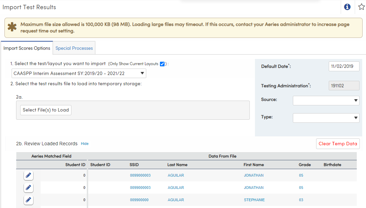Image resolution: width=366 pixels, height=208 pixels.
Task: Mark the page as favorite with the star
Action: tap(361, 7)
